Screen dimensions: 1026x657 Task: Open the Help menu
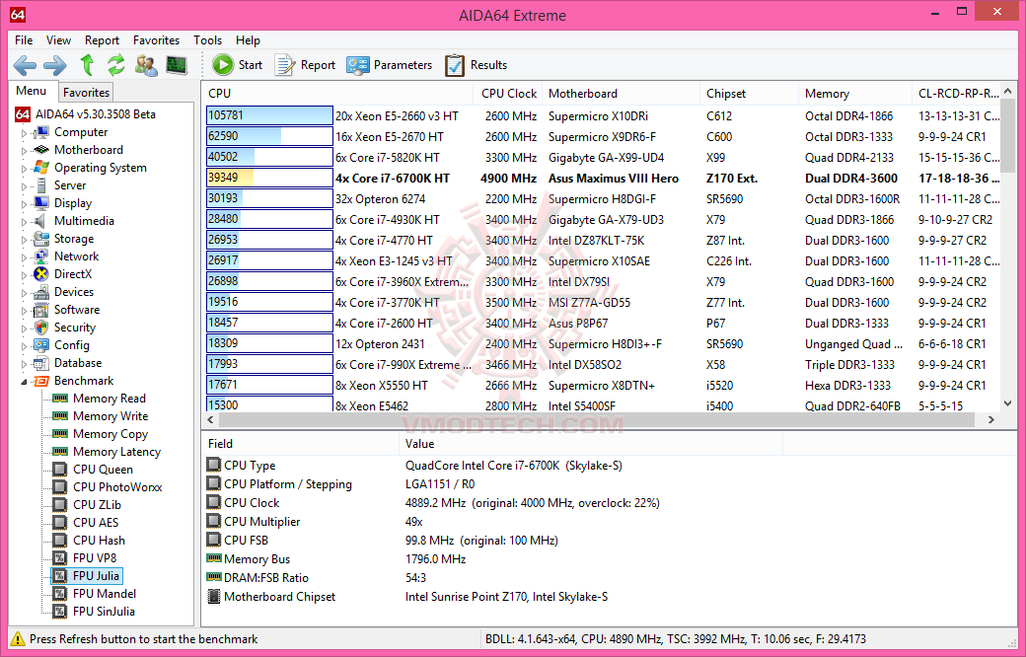click(x=248, y=40)
